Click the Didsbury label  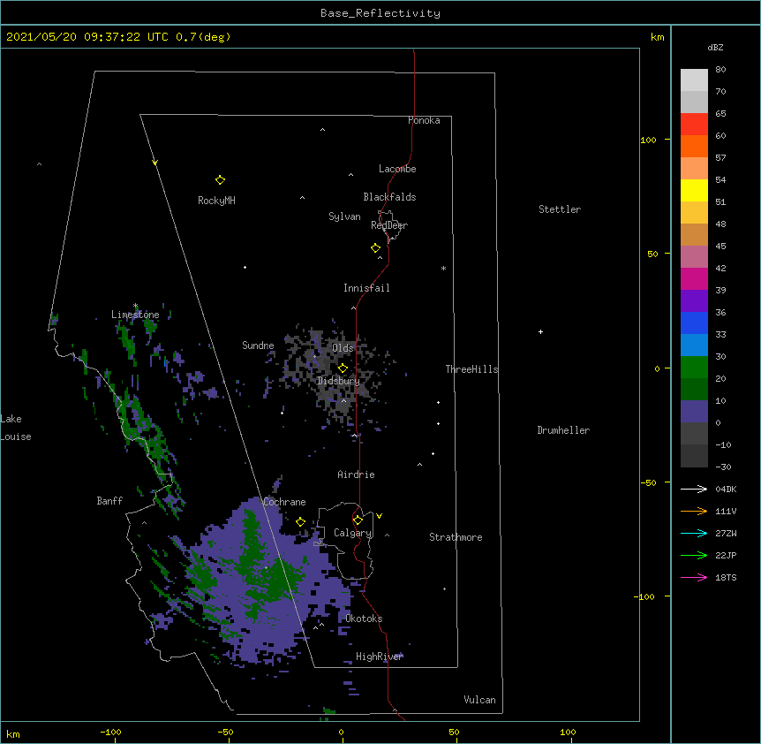pyautogui.click(x=339, y=381)
